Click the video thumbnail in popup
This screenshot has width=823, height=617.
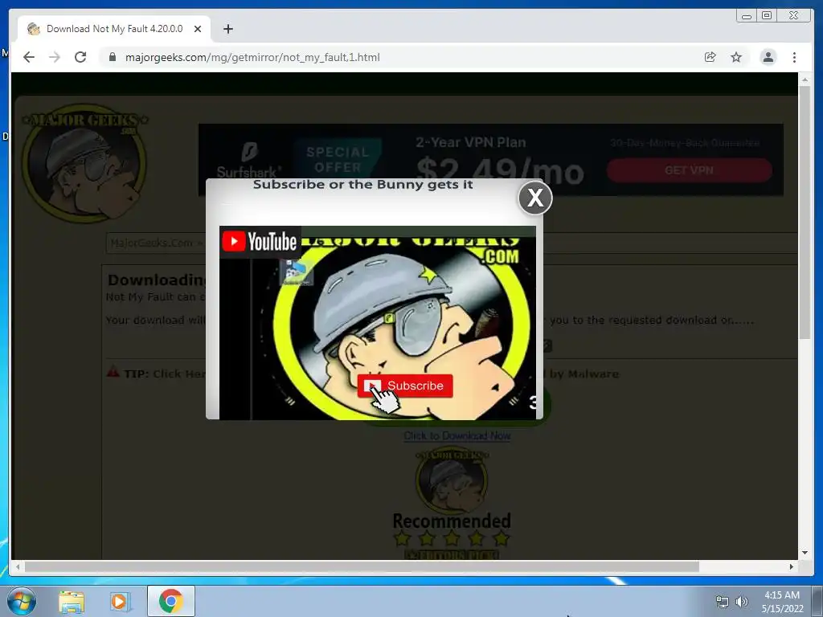[378, 323]
